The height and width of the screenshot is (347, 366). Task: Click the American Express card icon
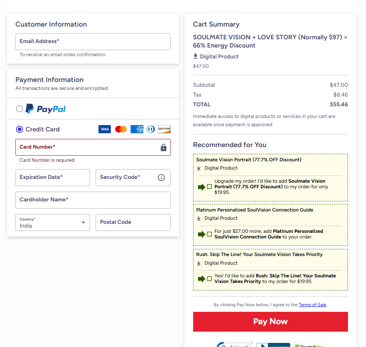click(x=137, y=129)
